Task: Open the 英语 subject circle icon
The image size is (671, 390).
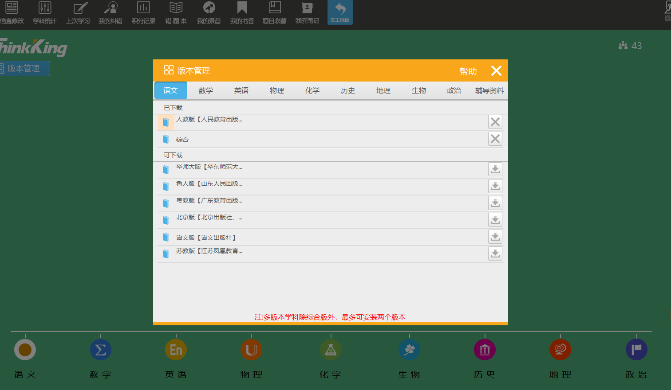Action: (176, 350)
